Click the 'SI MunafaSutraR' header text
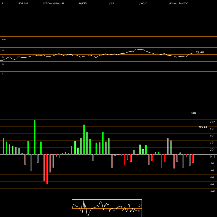The height and width of the screenshot is (217, 217). coord(53,3)
